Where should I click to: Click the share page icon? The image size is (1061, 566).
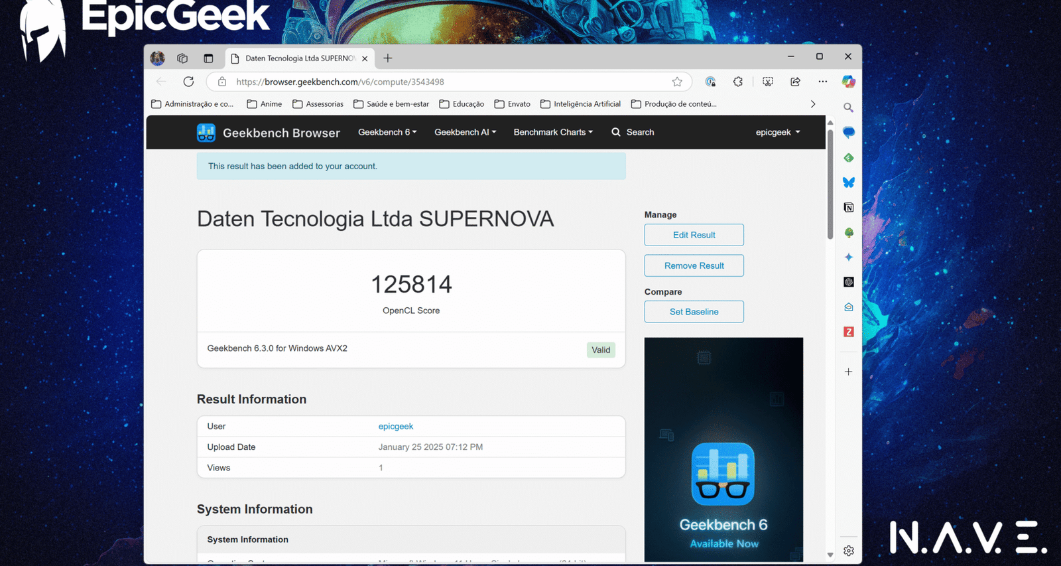(795, 82)
